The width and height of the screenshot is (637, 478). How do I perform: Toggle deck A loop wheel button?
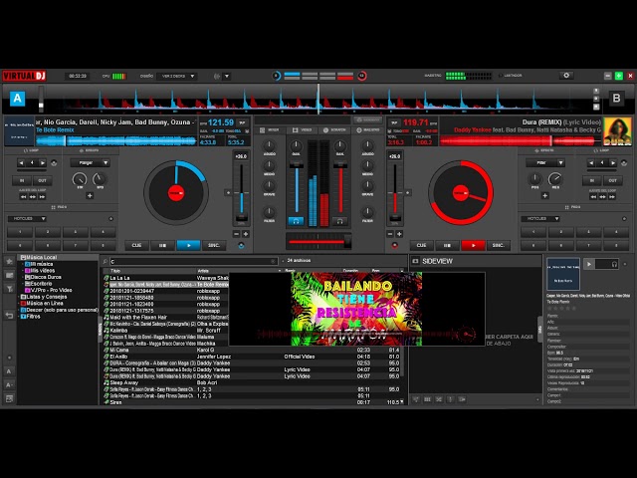[54, 163]
